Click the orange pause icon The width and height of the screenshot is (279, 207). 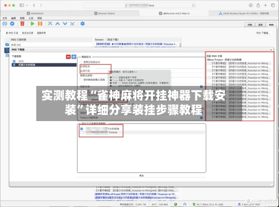tap(40, 23)
